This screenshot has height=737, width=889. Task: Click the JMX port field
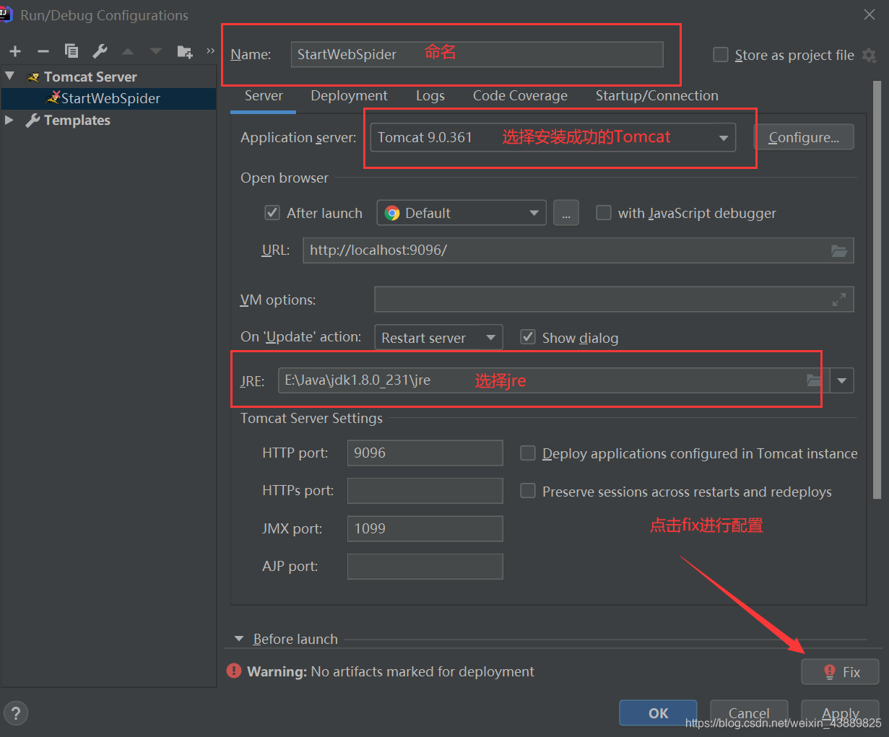click(425, 528)
